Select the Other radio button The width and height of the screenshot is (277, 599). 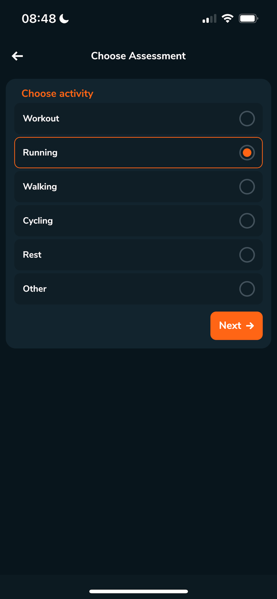pos(247,289)
